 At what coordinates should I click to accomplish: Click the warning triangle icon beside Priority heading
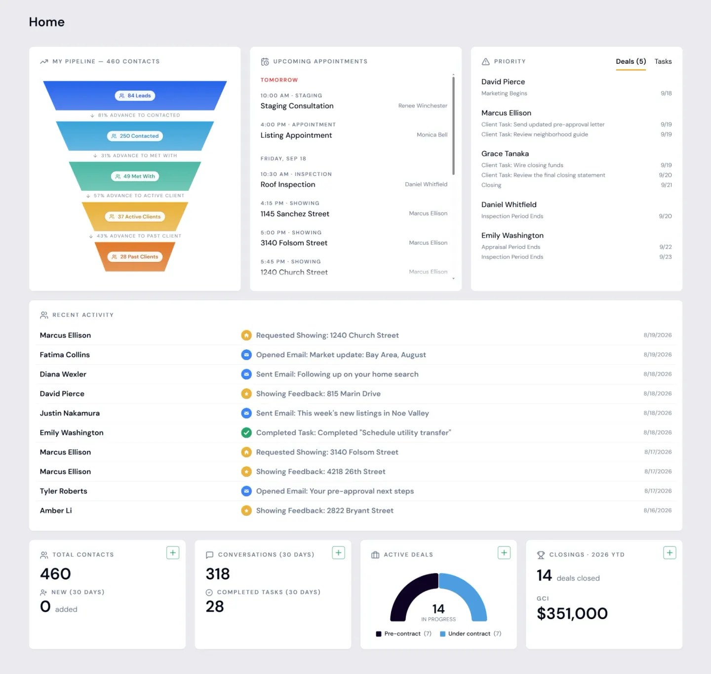[x=486, y=62]
